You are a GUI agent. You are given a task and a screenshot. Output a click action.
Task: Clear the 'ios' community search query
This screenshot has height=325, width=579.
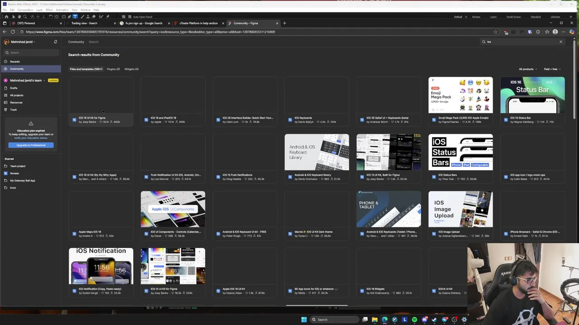[560, 42]
